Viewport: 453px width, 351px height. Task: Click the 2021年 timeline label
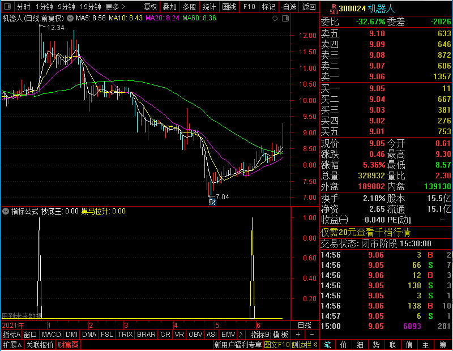coord(13,326)
